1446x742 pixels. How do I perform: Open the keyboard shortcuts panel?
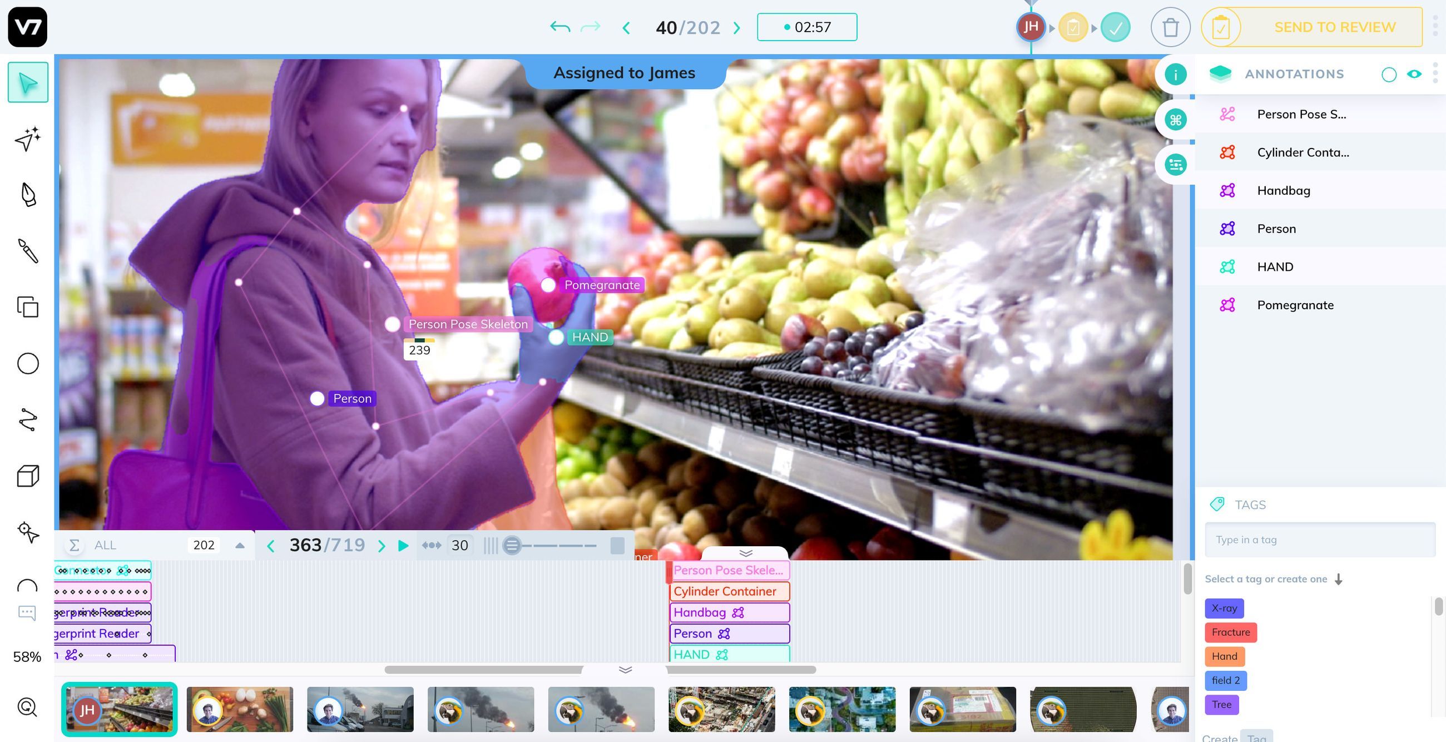tap(1176, 118)
